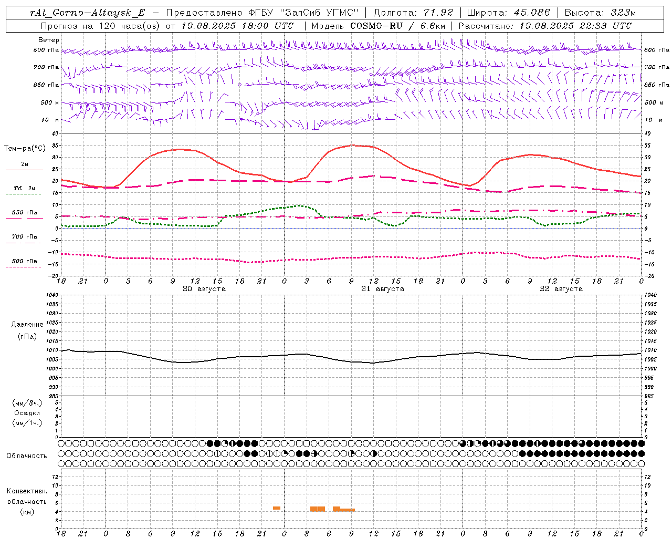This screenshot has width=672, height=538.
Task: Select the Широта: 45.086 value
Action: pos(509,13)
